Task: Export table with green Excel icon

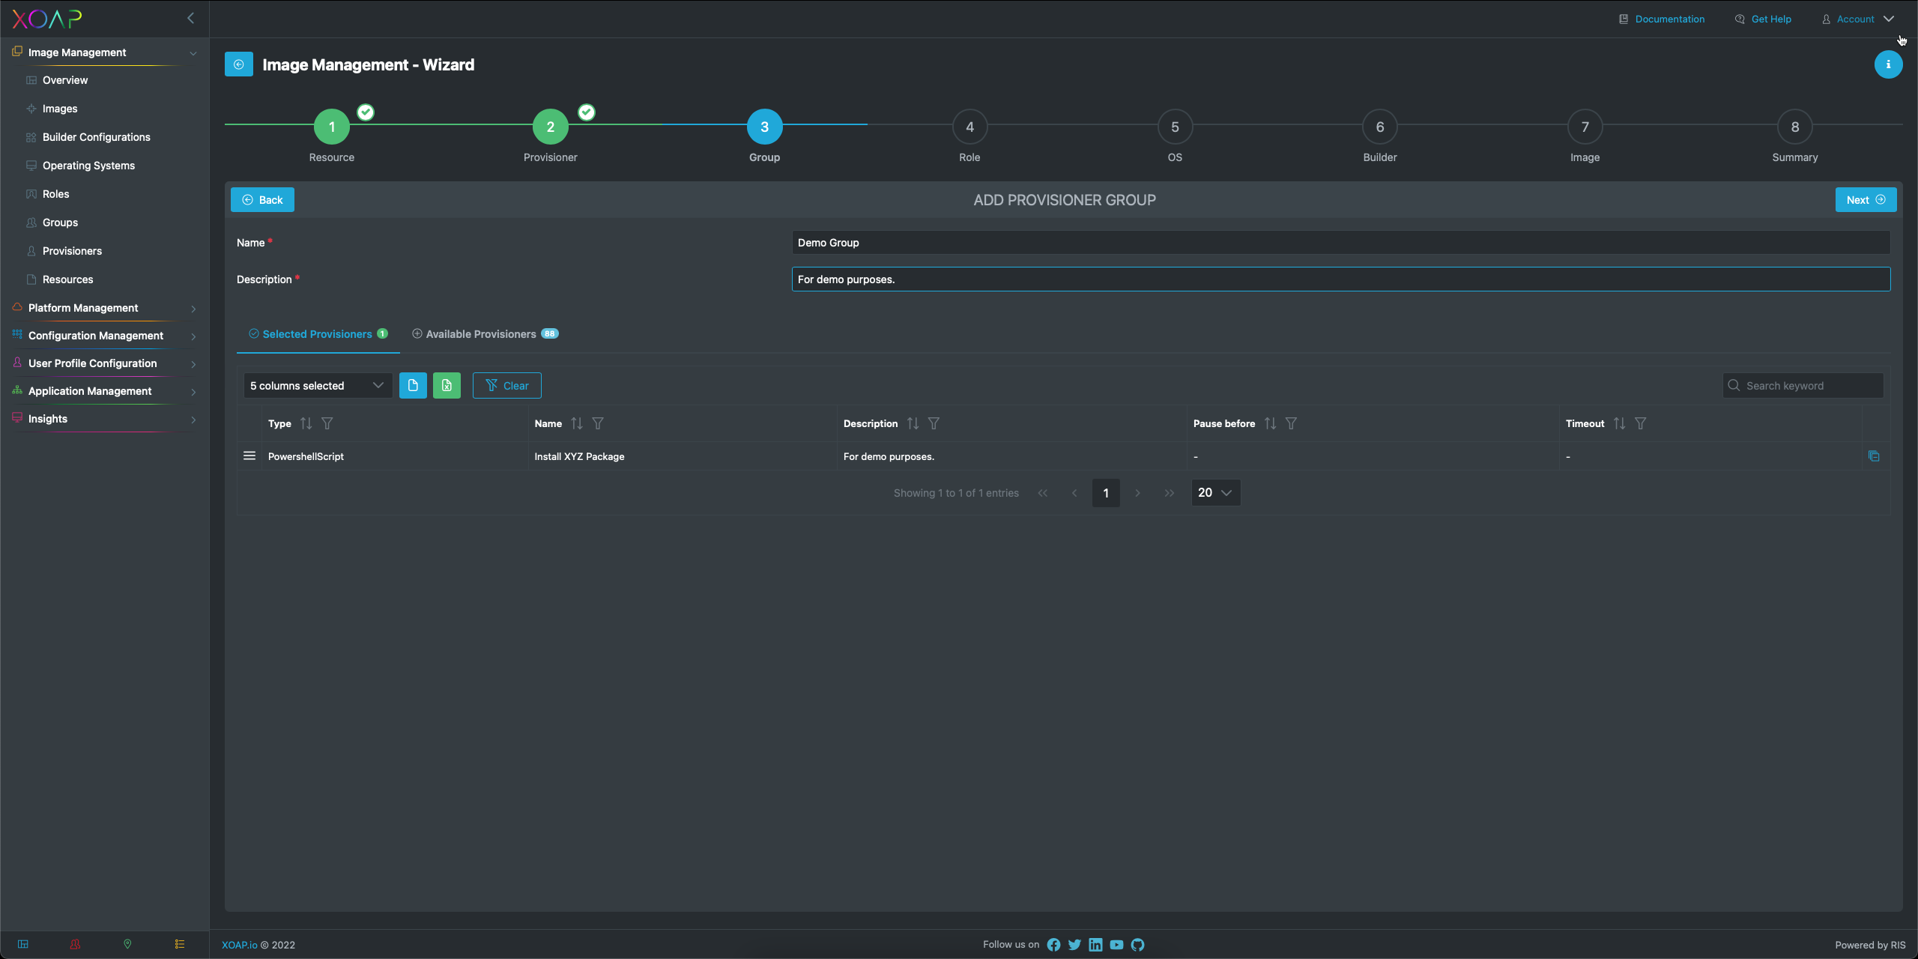Action: tap(447, 385)
